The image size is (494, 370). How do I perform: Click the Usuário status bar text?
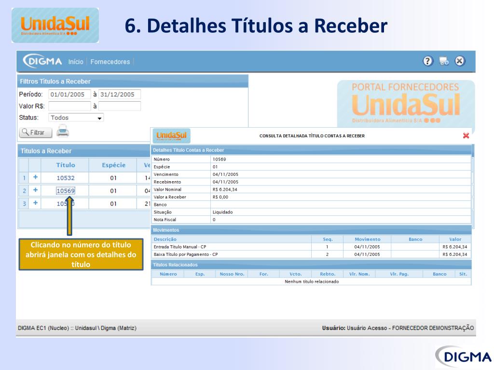tap(398, 328)
